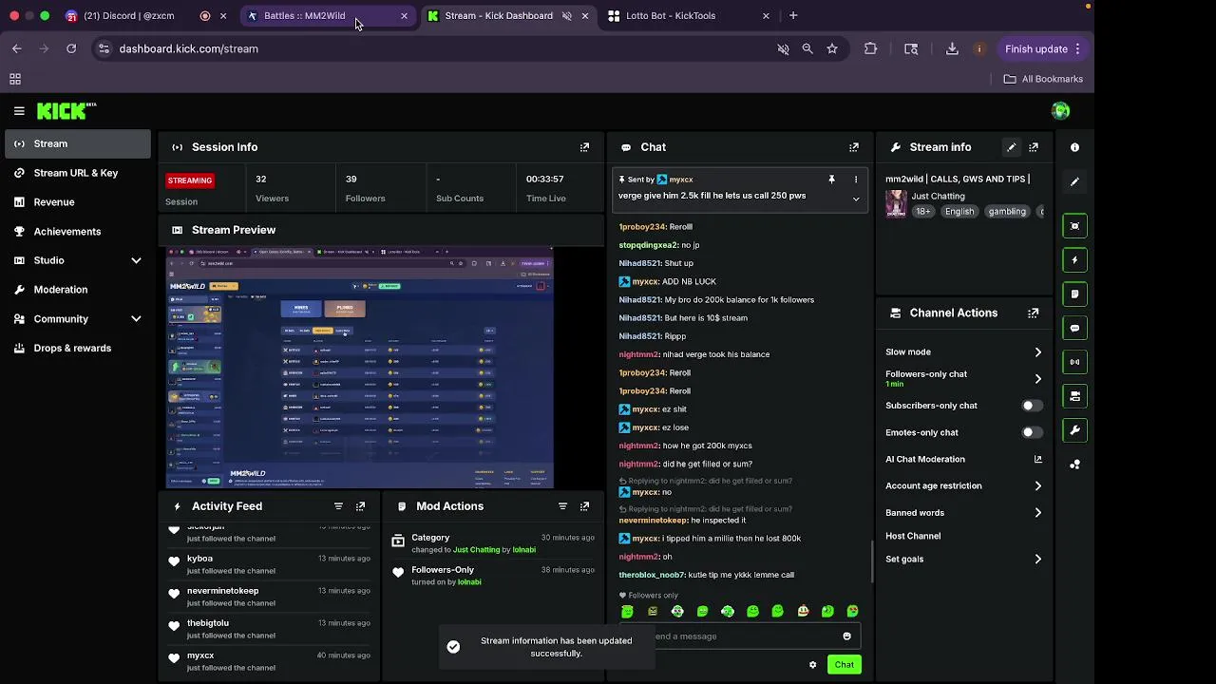Click the pencil icon in the right rail

pos(1074,181)
